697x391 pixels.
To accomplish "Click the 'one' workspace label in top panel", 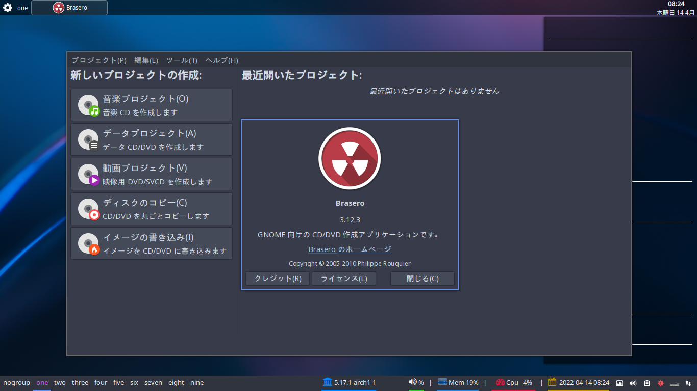I will [x=22, y=8].
